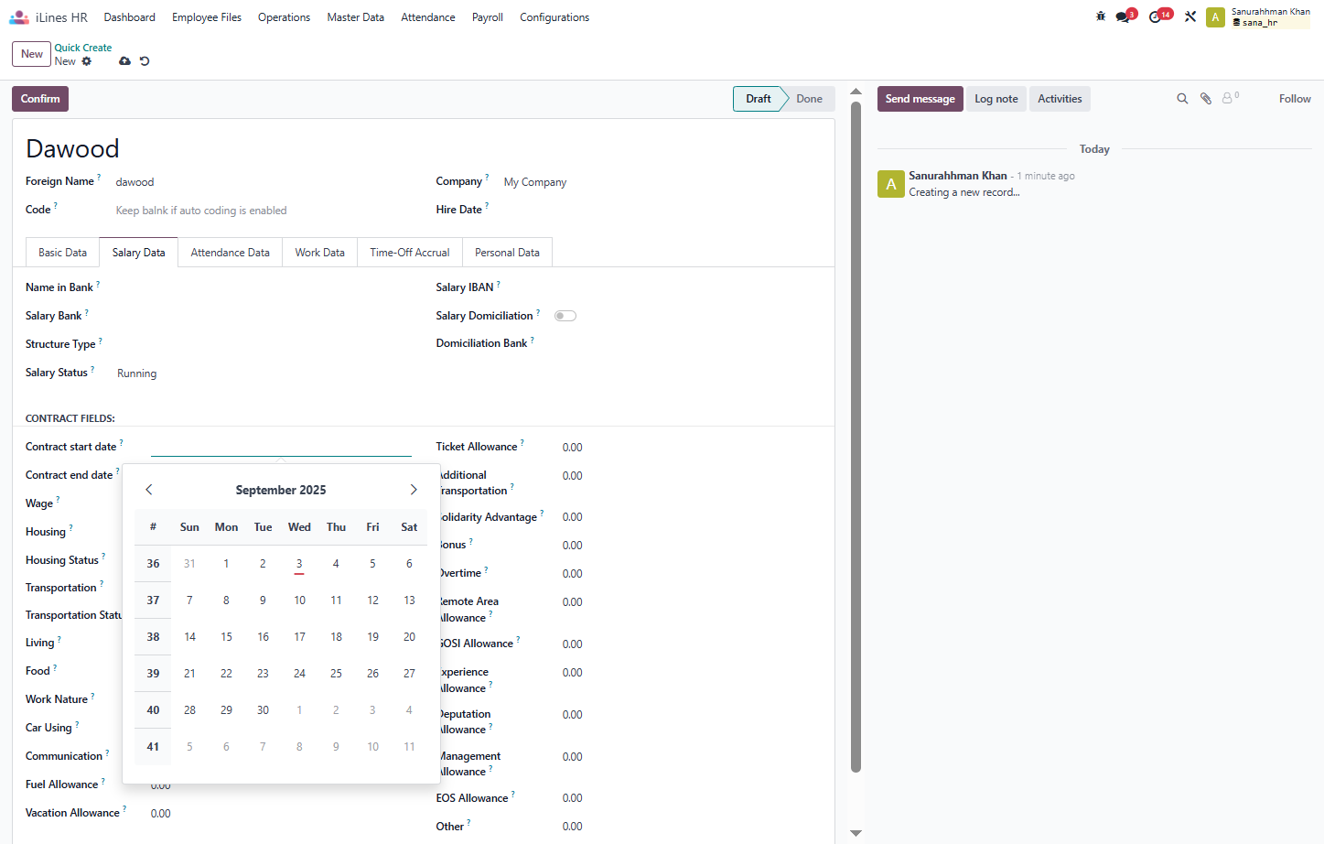Open the Structure Type dropdown field

coord(264,344)
